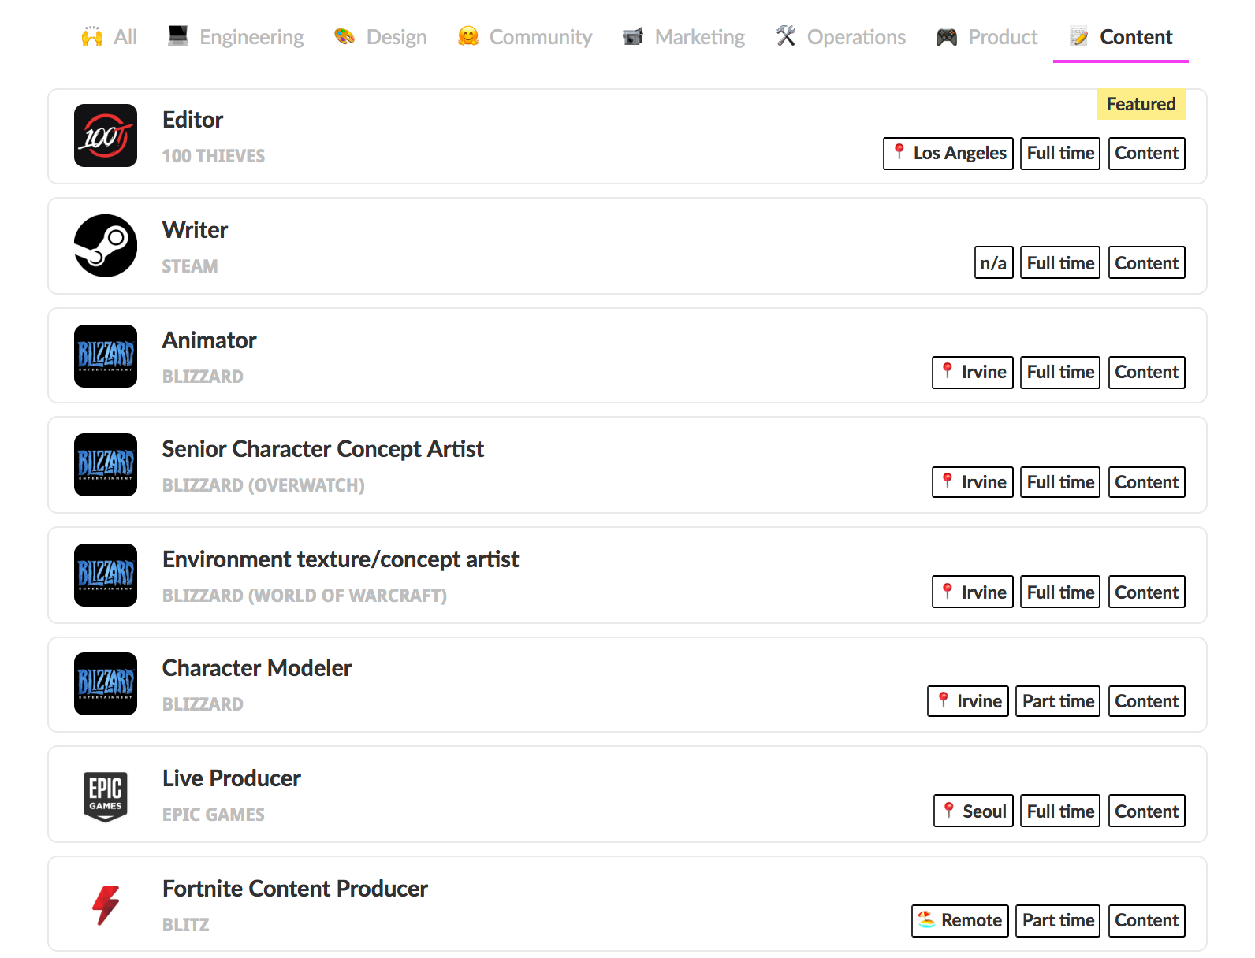The width and height of the screenshot is (1255, 958).
Task: Open the Character Modeler listing
Action: coord(627,685)
